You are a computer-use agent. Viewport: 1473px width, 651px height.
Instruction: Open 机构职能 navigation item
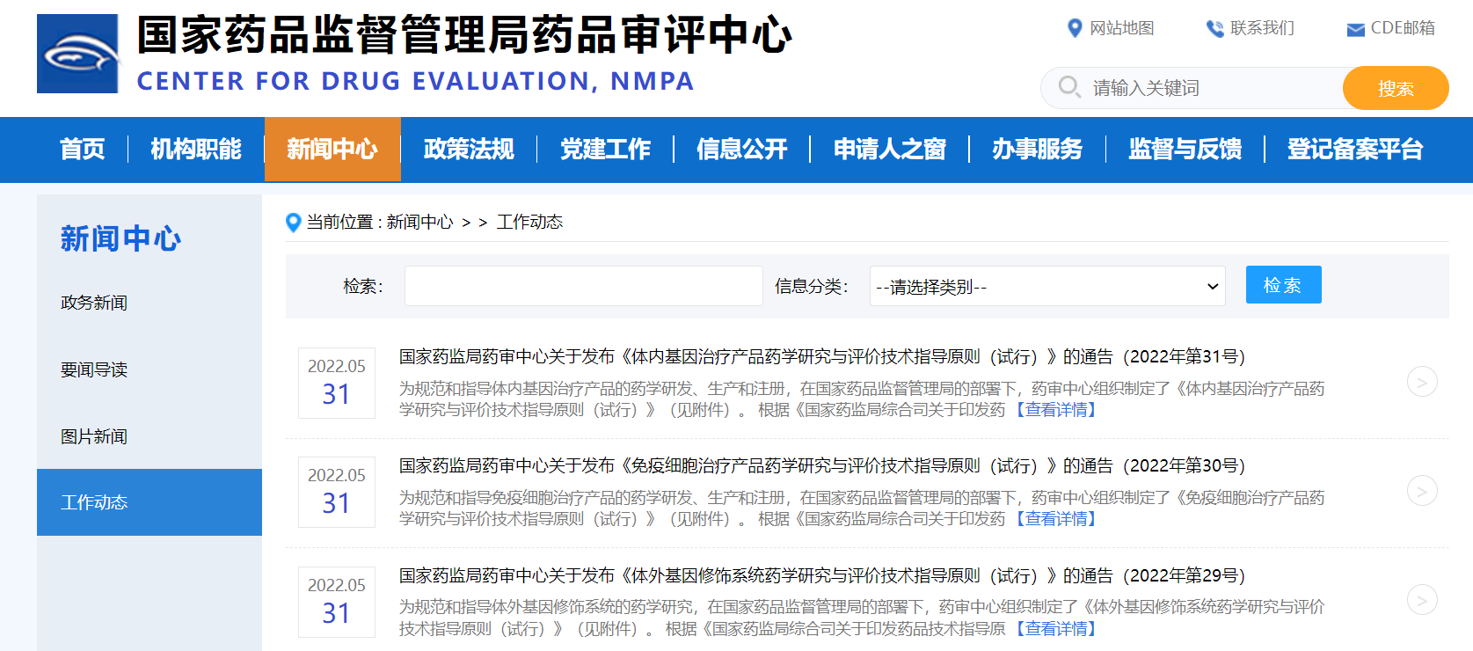pos(196,150)
